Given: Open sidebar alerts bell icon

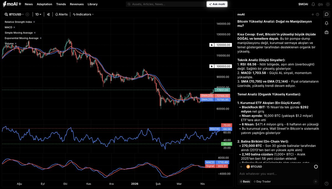Looking at the screenshot, I should tap(327, 23).
